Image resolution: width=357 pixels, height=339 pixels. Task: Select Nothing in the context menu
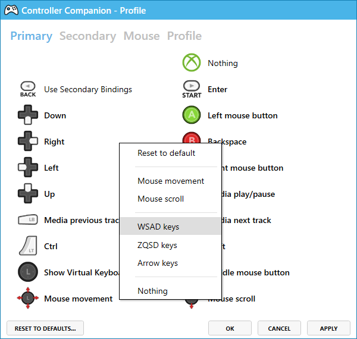(170, 291)
